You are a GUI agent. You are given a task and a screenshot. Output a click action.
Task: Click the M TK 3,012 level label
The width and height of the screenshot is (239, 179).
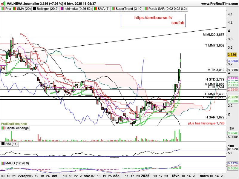216,70
